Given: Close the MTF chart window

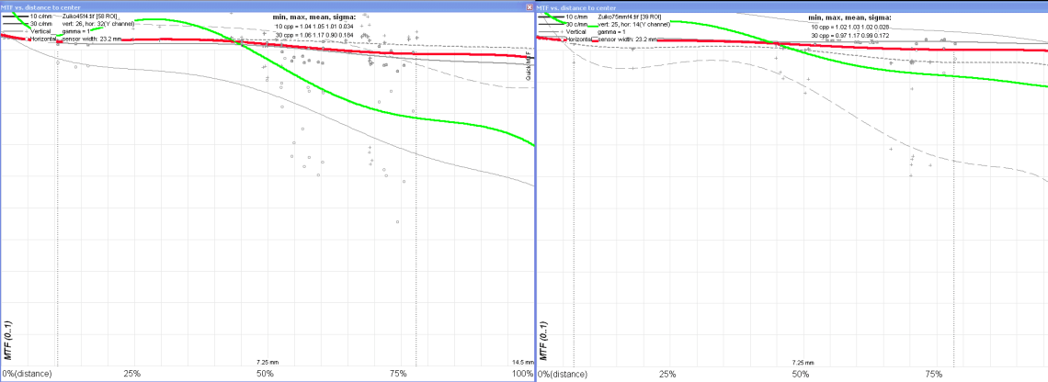Looking at the screenshot, I should coord(529,6).
